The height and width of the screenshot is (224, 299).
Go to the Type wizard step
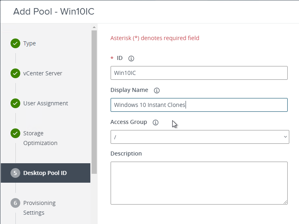(x=30, y=43)
